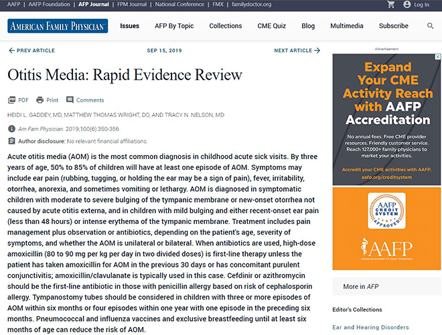Screen dimensions: 442x335
Task: Click the citation info icon
Action: (x=11, y=128)
